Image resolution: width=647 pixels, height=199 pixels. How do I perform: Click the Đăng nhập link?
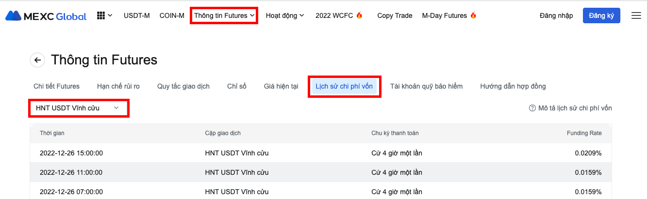pos(556,15)
